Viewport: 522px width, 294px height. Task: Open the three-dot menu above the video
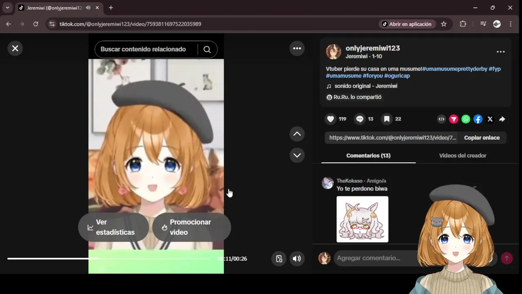[x=297, y=49]
